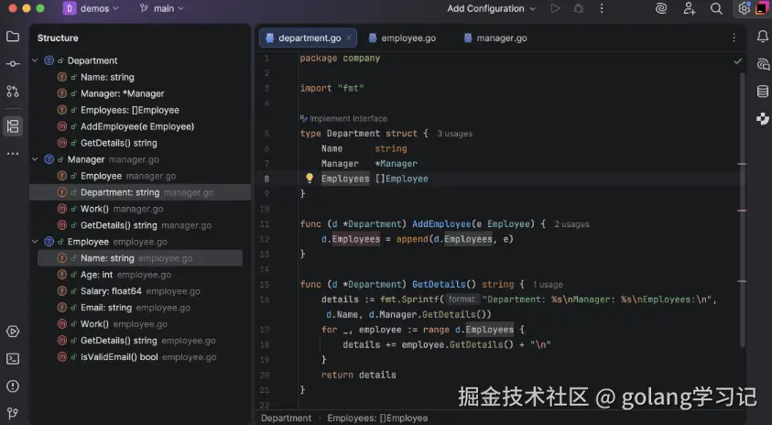Debug the current configuration
The height and width of the screenshot is (425, 772).
579,8
